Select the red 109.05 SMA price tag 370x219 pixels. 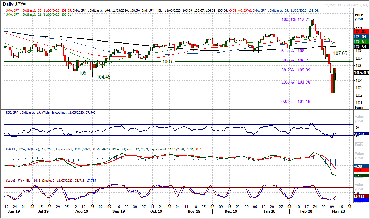362,32
